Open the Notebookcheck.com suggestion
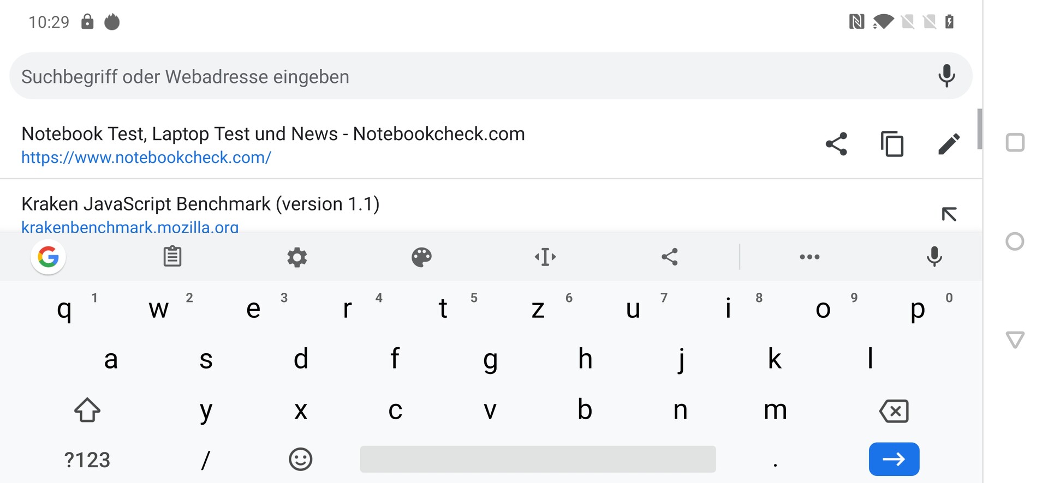The width and height of the screenshot is (1048, 483). point(273,144)
